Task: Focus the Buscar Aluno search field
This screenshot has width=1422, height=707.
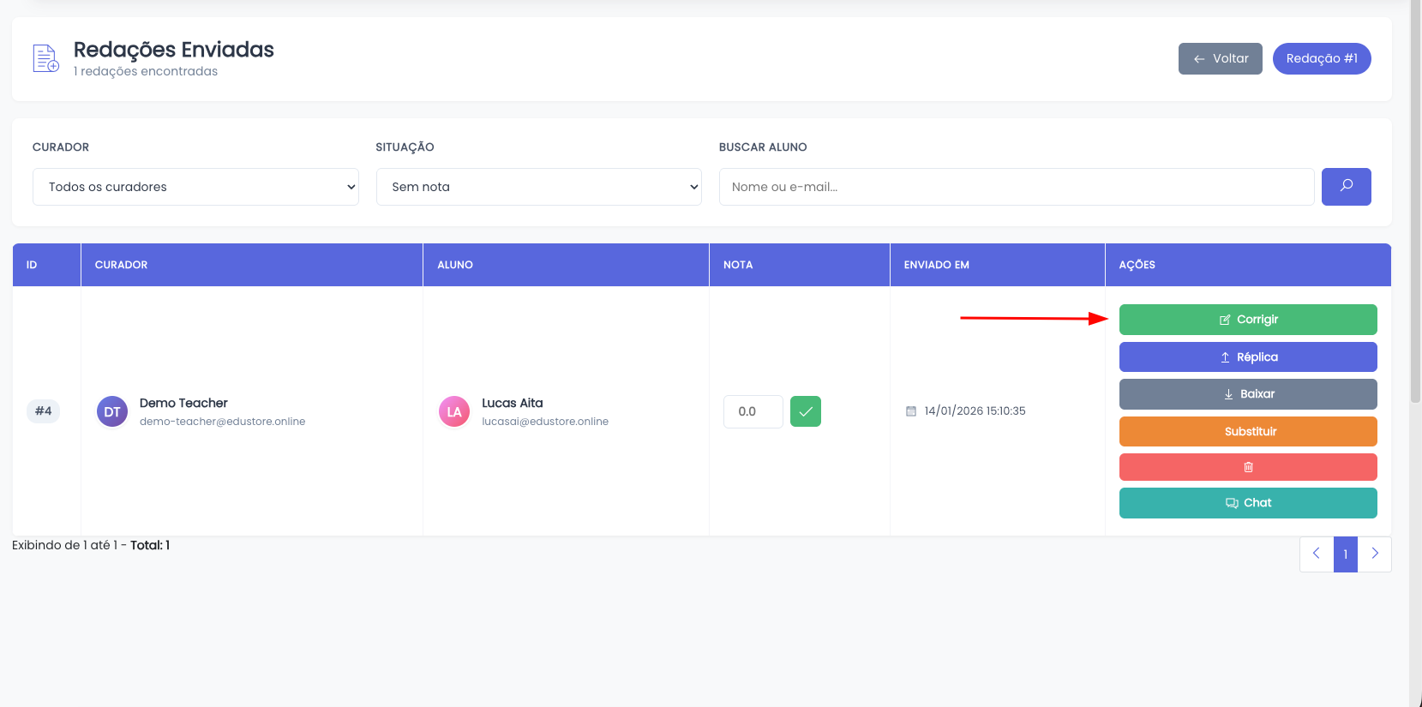Action: point(1016,187)
